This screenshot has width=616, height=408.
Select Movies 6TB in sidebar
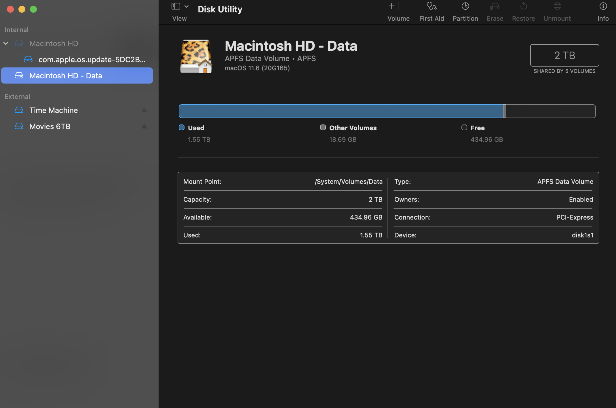tap(50, 126)
